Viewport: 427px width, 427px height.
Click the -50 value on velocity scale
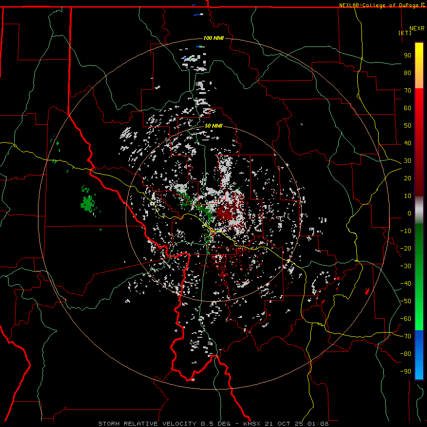pos(406,301)
